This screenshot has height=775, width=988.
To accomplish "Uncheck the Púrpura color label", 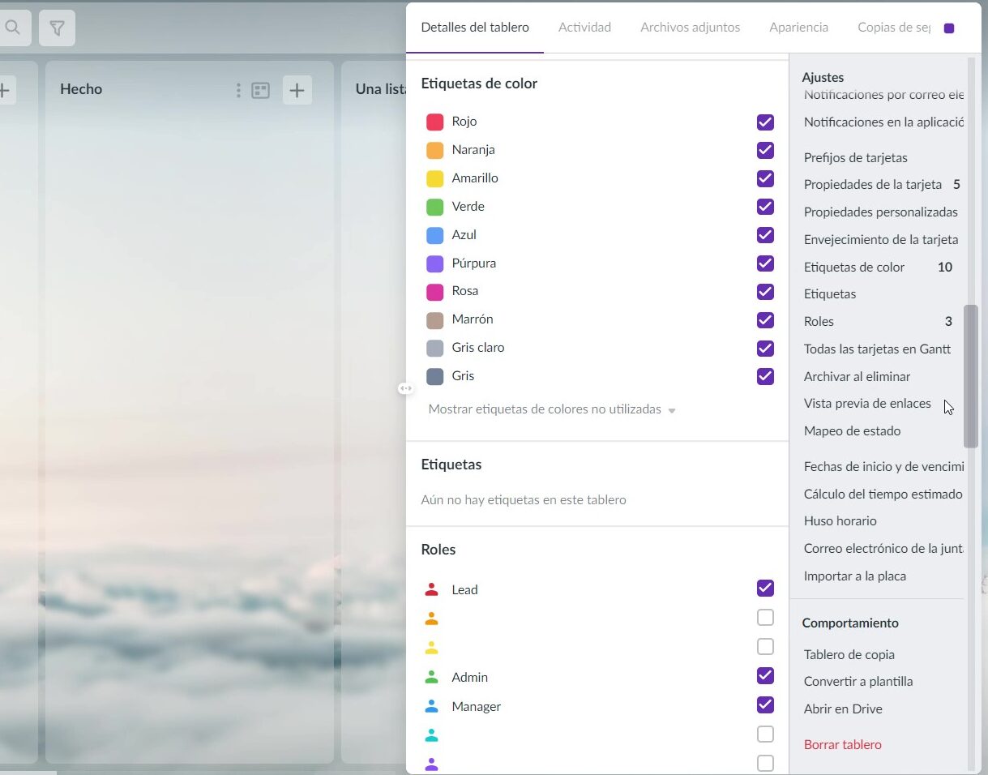I will [x=765, y=263].
